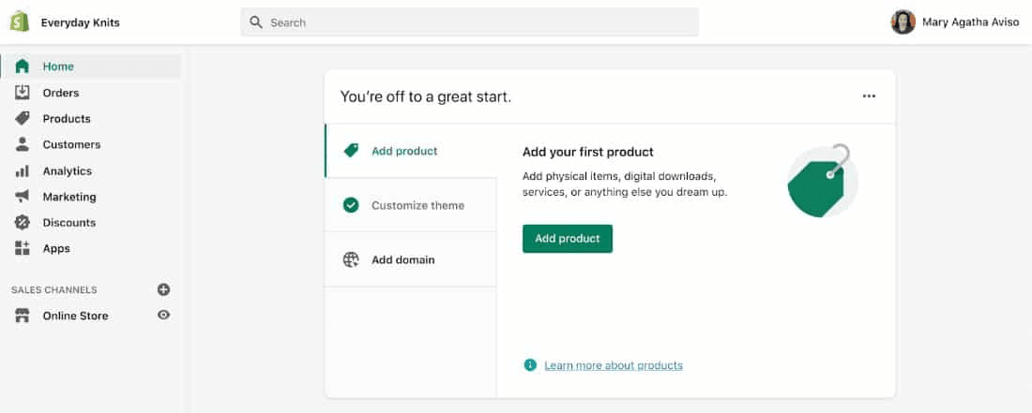This screenshot has height=413, width=1032.
Task: Click the Products tag icon in sidebar
Action: (23, 119)
